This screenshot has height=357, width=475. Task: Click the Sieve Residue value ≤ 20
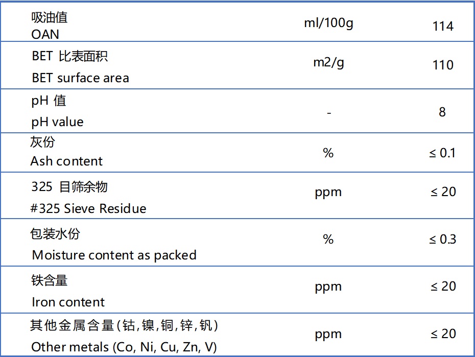[442, 192]
